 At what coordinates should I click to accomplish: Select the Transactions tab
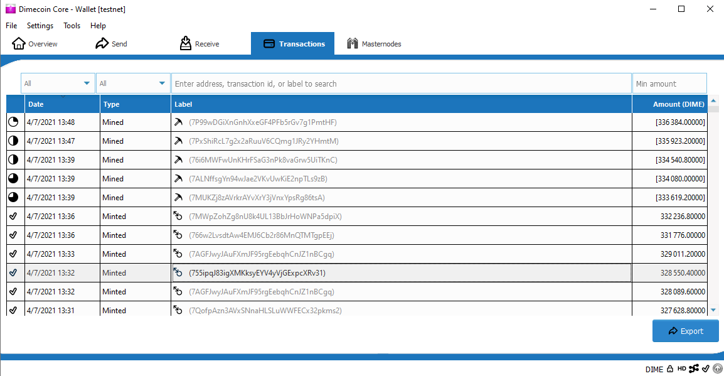pyautogui.click(x=293, y=44)
